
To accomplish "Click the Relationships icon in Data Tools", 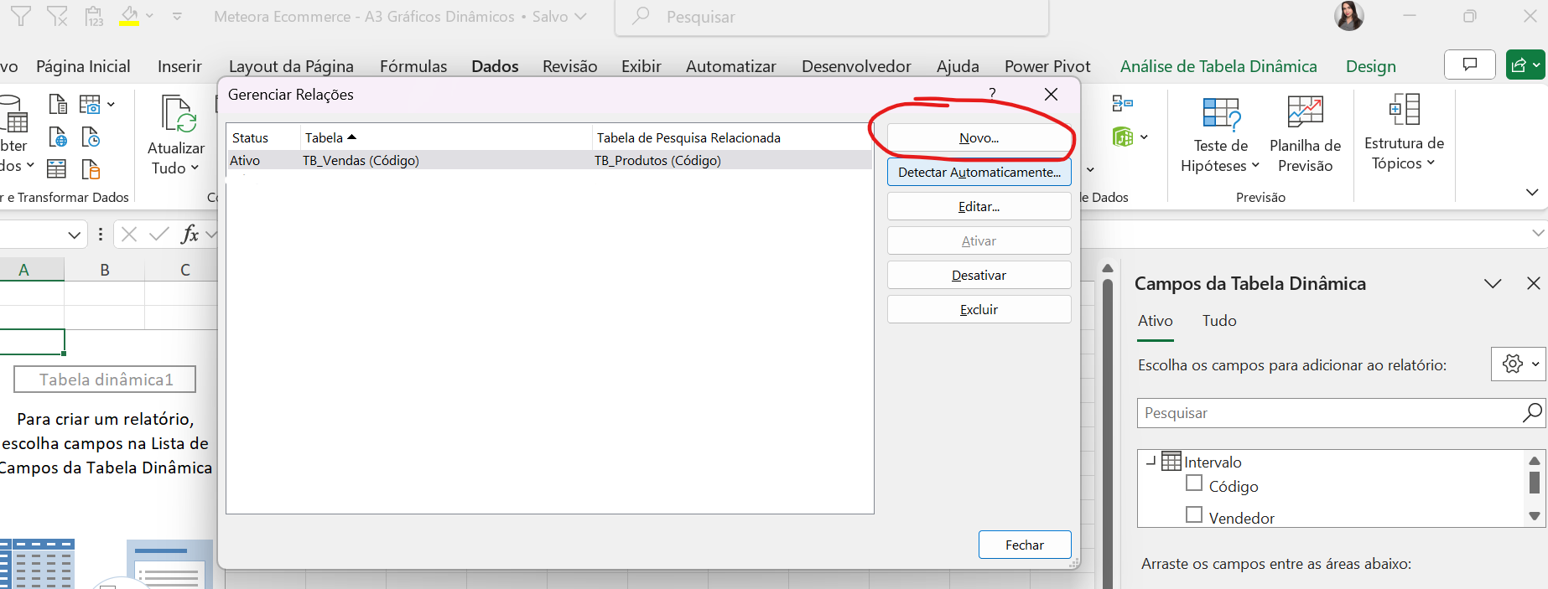I will (1123, 103).
